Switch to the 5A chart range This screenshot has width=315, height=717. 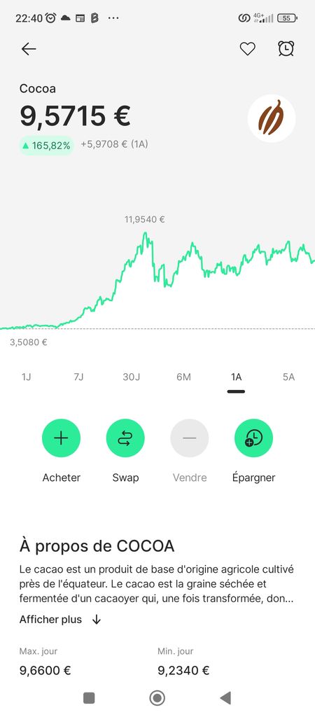pyautogui.click(x=288, y=377)
